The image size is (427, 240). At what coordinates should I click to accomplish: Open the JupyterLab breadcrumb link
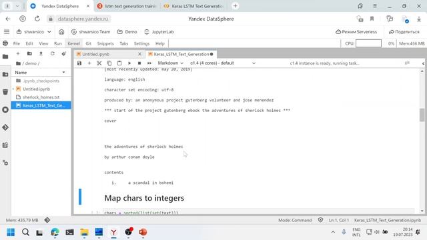click(x=159, y=32)
